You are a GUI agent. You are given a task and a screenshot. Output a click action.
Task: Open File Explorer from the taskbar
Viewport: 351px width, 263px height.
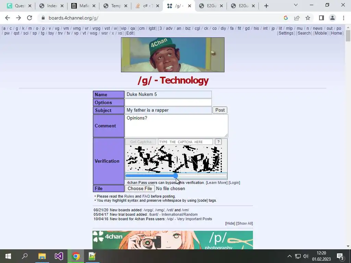point(42,256)
